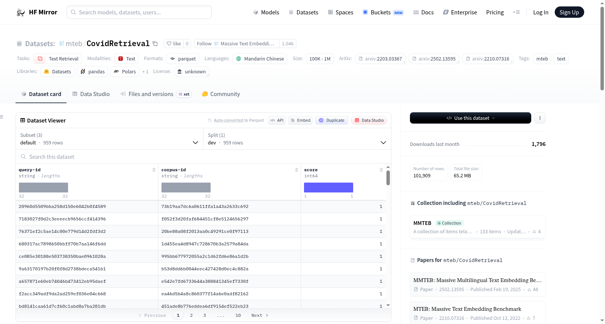The image size is (605, 324).
Task: Open Data Studio from viewer header
Action: tap(369, 120)
